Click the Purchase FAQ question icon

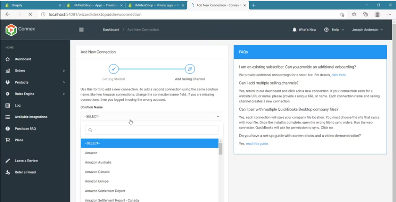pyautogui.click(x=8, y=129)
